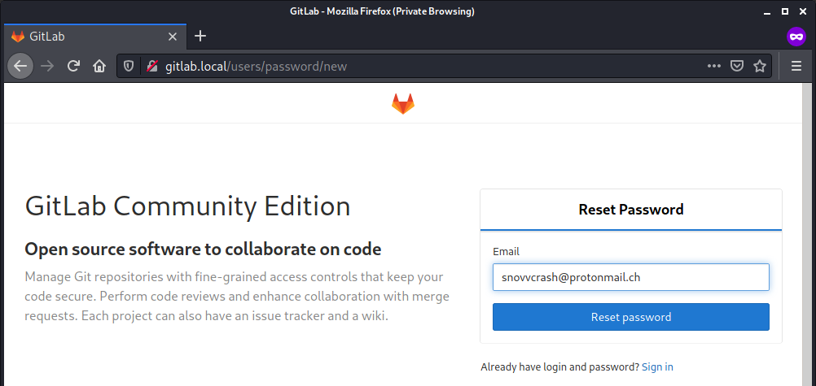This screenshot has height=386, width=816.
Task: Close the GitLab tab
Action: coord(173,37)
